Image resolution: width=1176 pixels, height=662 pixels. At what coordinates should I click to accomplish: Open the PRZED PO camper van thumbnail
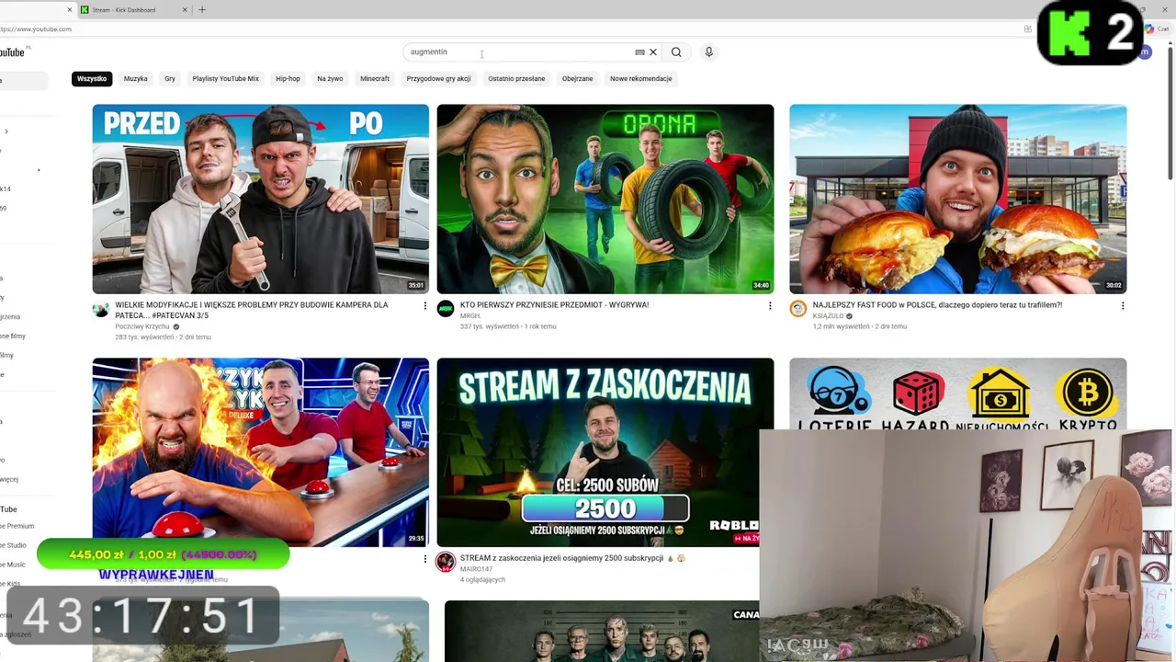coord(260,199)
